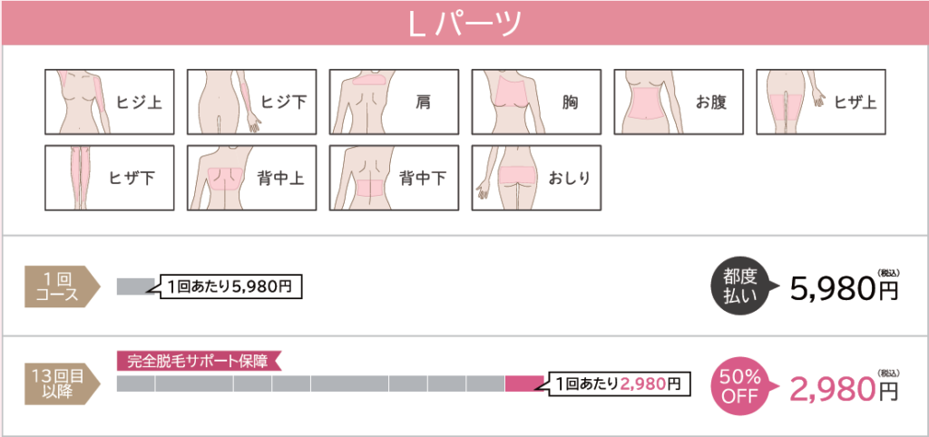Choose the 背中下 lower back tile
The height and width of the screenshot is (437, 929).
[x=394, y=178]
